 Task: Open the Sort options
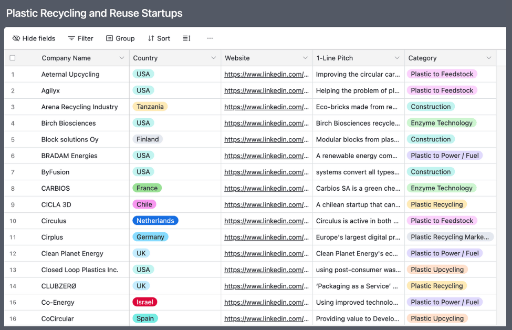(x=159, y=38)
